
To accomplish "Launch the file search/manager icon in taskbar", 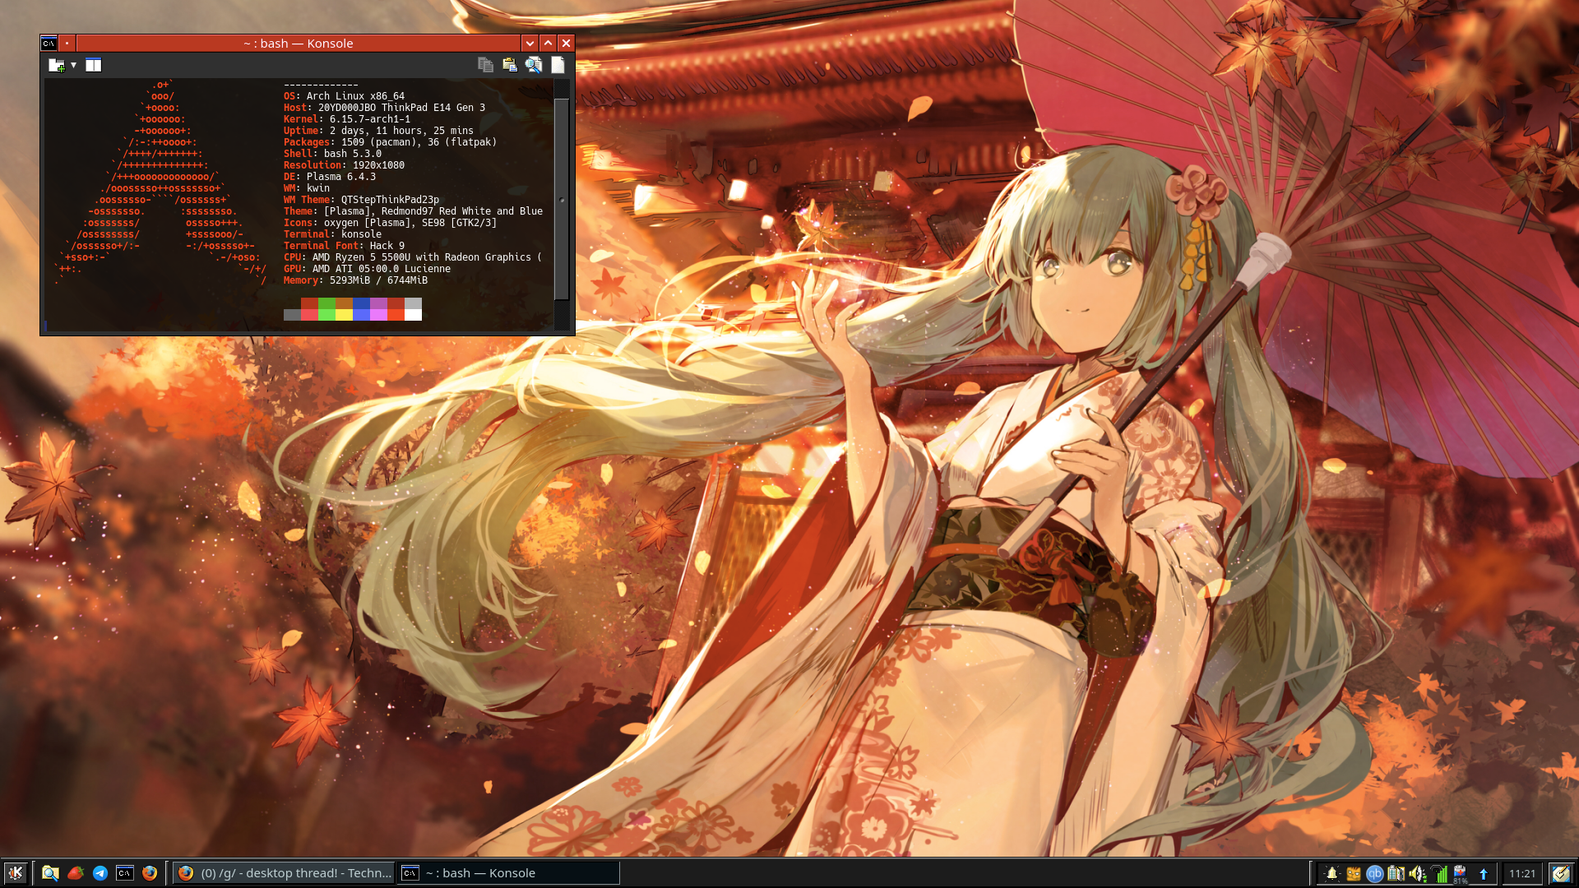I will (50, 873).
